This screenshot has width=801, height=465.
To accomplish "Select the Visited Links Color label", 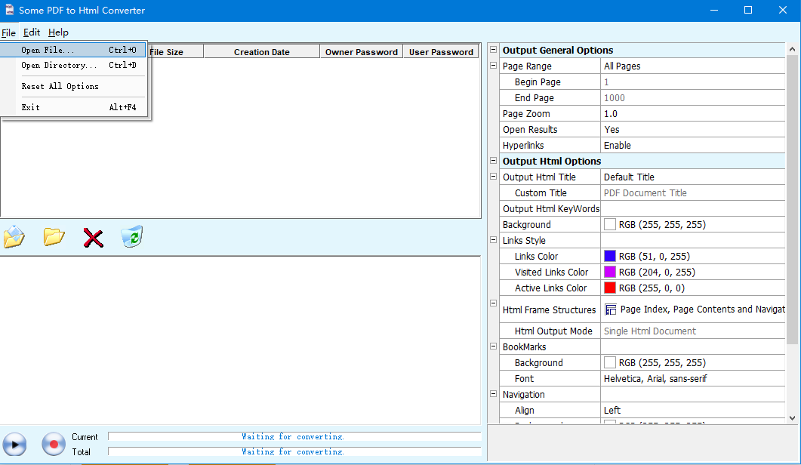I will (551, 272).
